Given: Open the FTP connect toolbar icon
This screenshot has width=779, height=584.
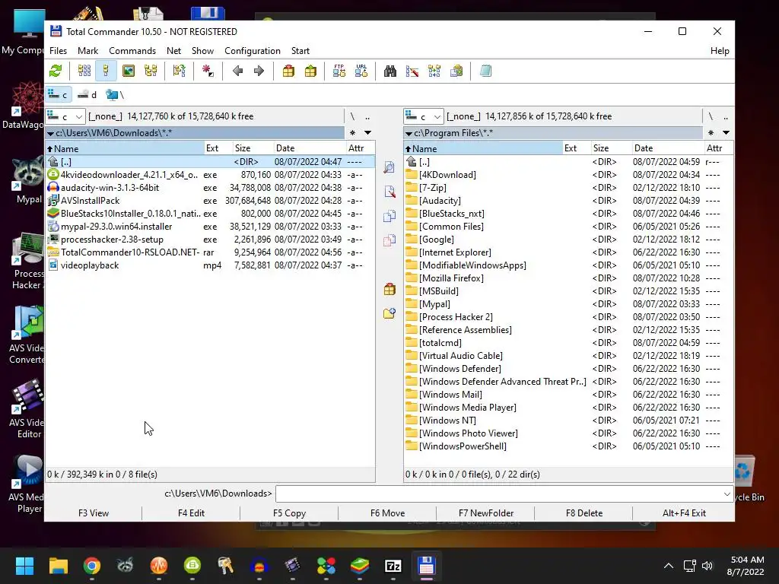Looking at the screenshot, I should click(339, 71).
